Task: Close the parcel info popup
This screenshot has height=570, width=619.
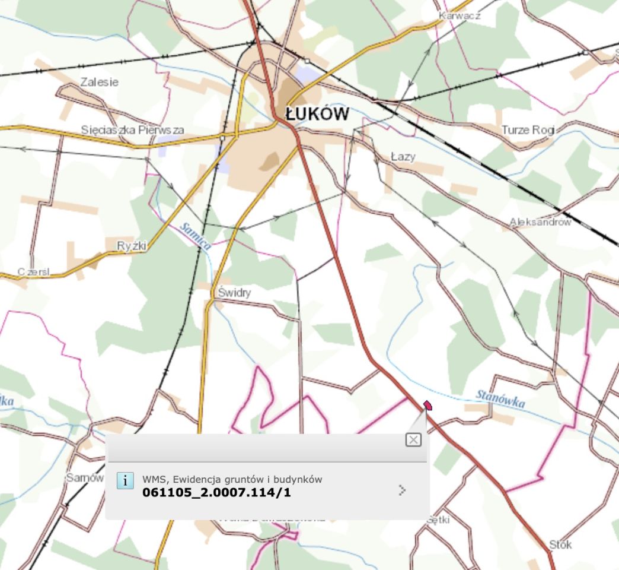Action: point(413,439)
